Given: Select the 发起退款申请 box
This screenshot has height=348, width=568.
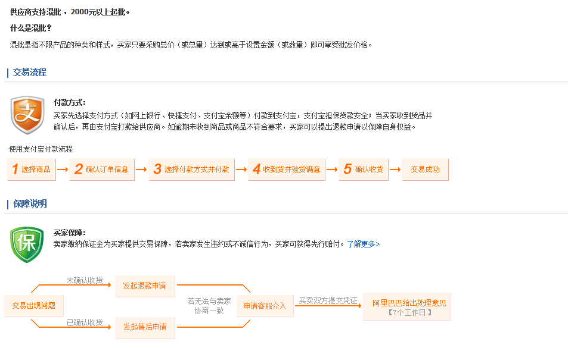Looking at the screenshot, I should click(145, 286).
